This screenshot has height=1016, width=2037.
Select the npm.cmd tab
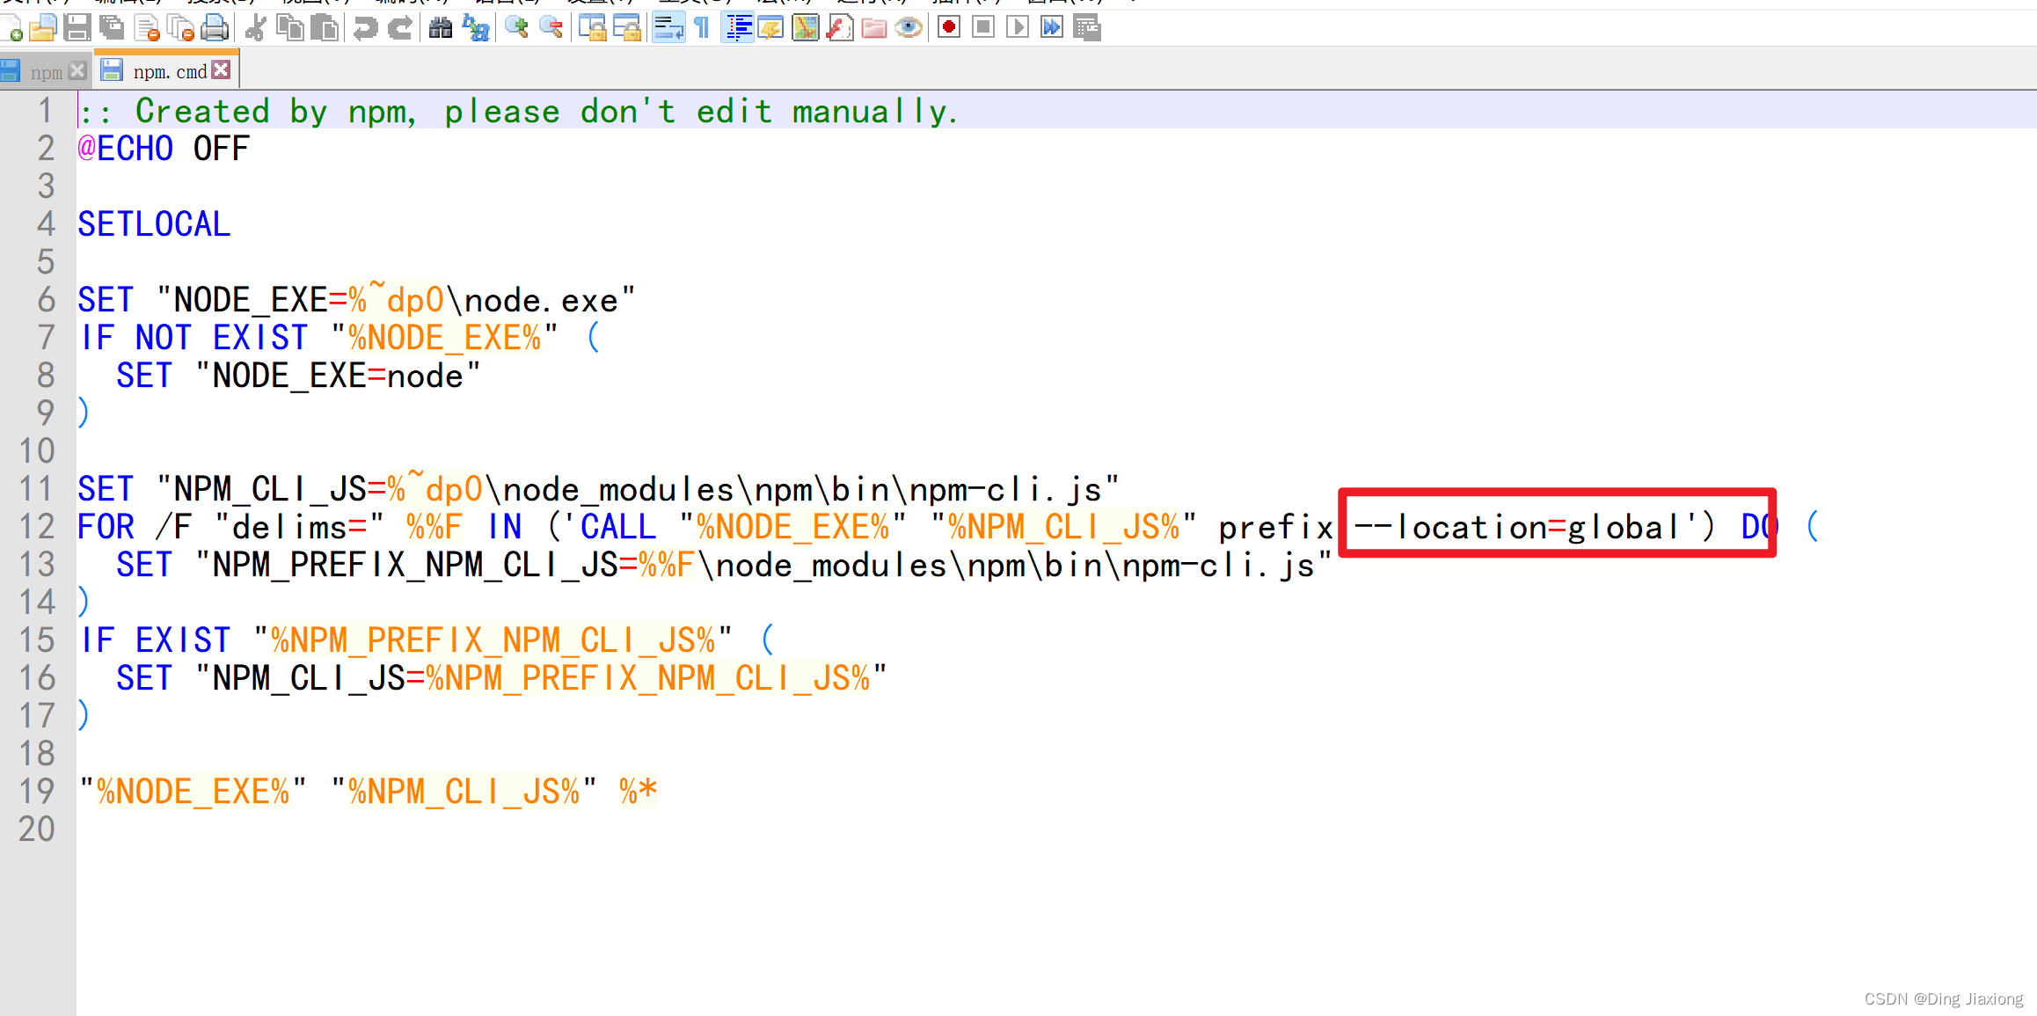pyautogui.click(x=169, y=72)
